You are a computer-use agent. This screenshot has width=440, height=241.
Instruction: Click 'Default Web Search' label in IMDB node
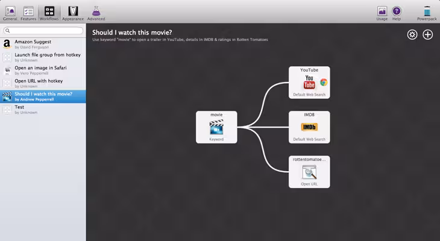pos(309,139)
